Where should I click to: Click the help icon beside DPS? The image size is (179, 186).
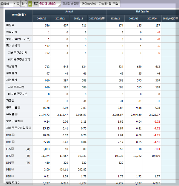(x=13, y=162)
